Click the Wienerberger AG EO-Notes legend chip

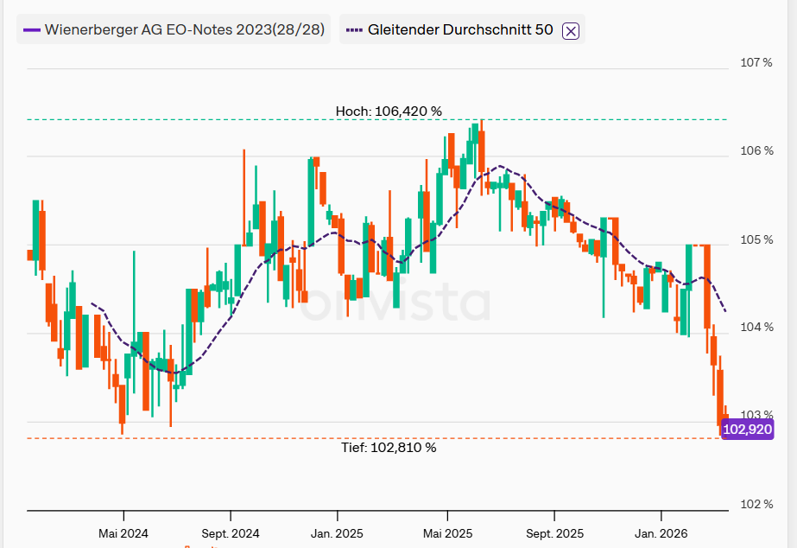pyautogui.click(x=174, y=29)
